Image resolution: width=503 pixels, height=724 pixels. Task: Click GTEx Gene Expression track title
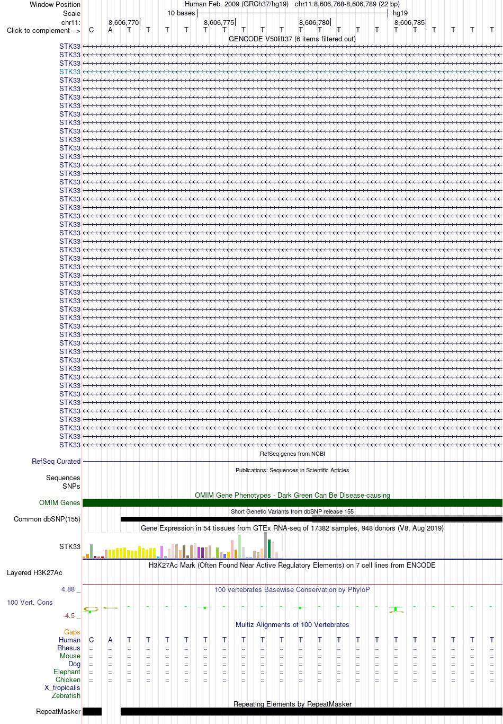click(x=292, y=528)
